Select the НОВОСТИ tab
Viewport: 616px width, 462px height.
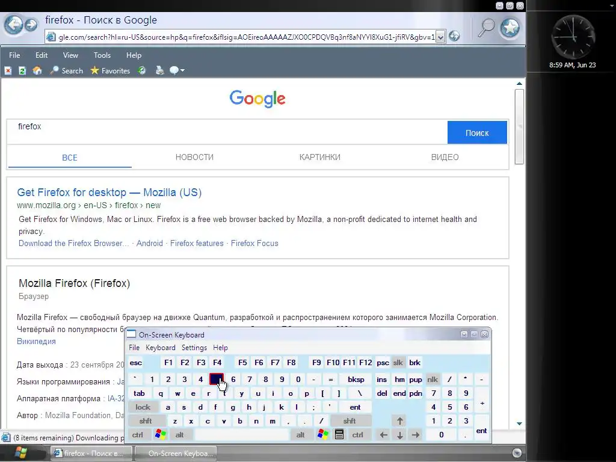coord(194,157)
